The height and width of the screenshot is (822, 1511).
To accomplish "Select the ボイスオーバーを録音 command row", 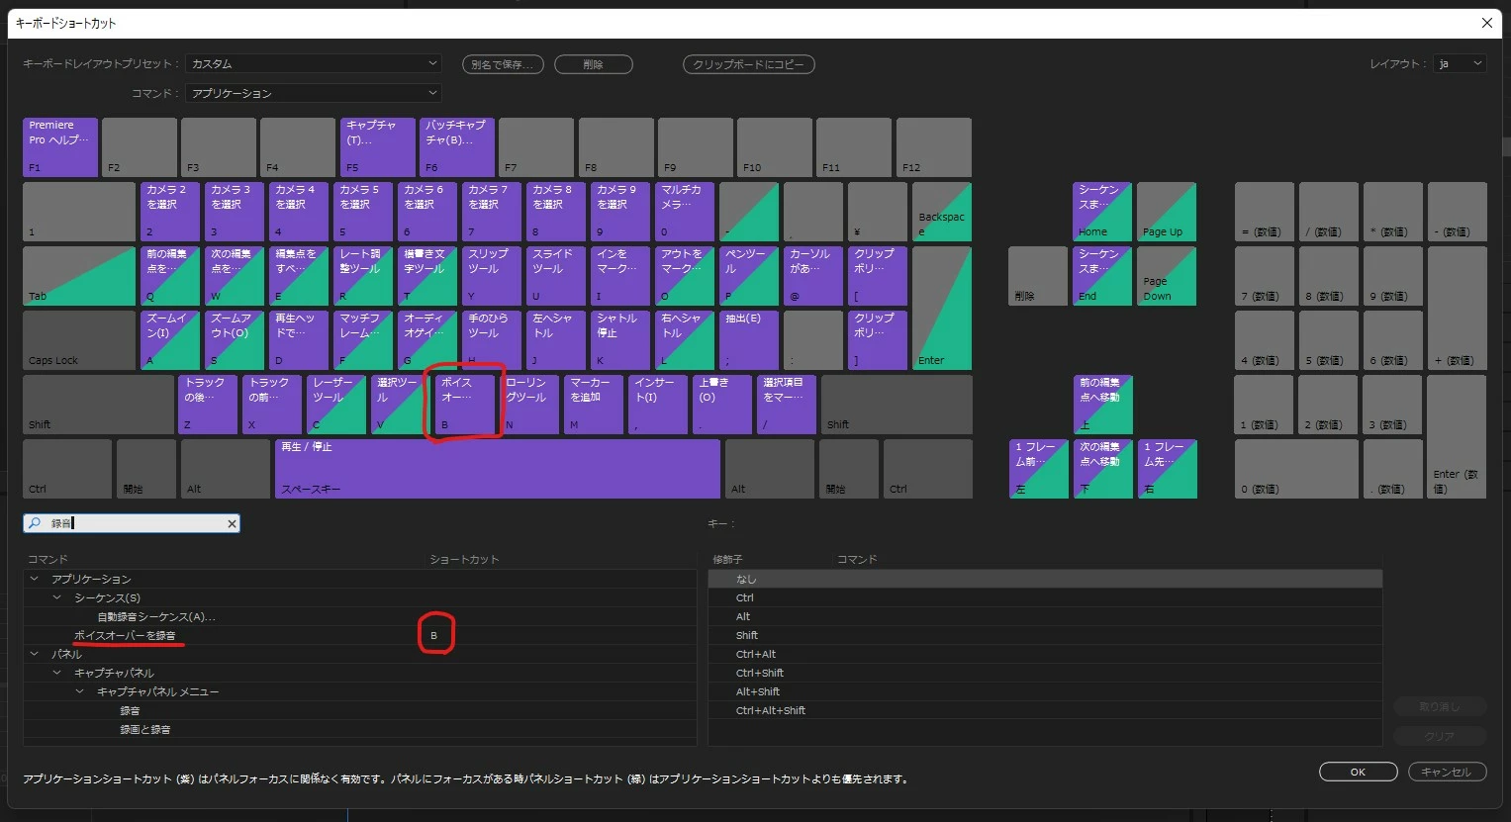I will click(359, 635).
